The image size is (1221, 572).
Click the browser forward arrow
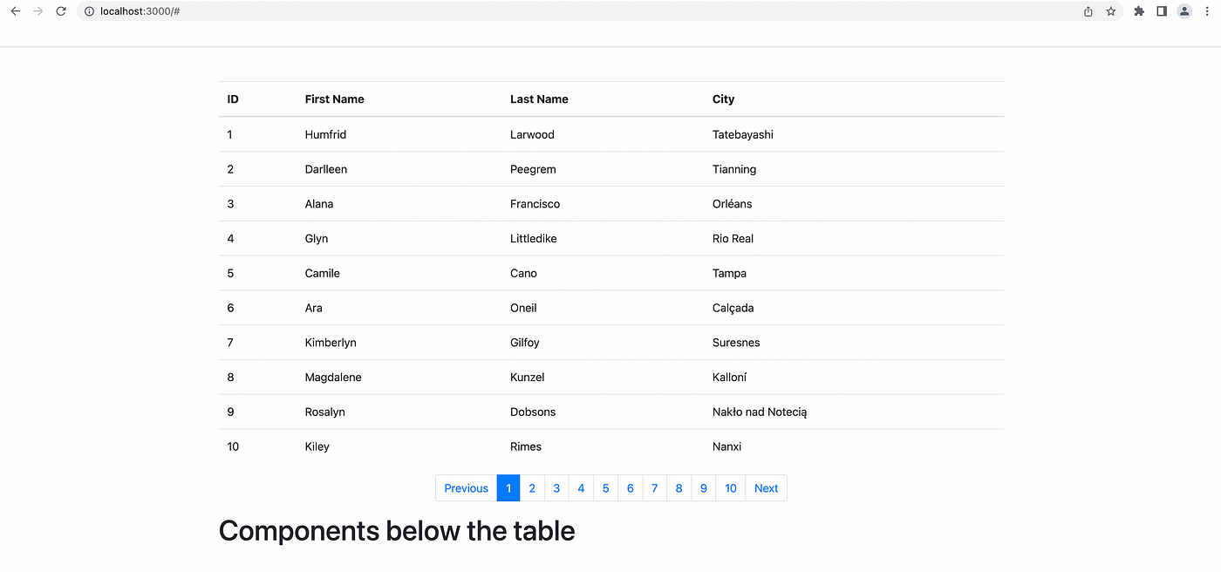pos(38,11)
